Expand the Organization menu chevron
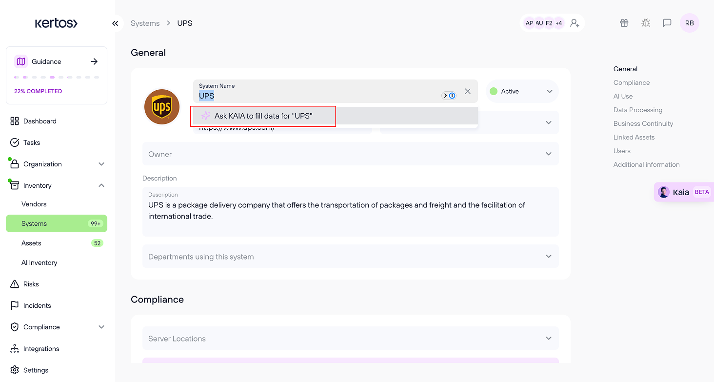The width and height of the screenshot is (714, 382). click(101, 164)
